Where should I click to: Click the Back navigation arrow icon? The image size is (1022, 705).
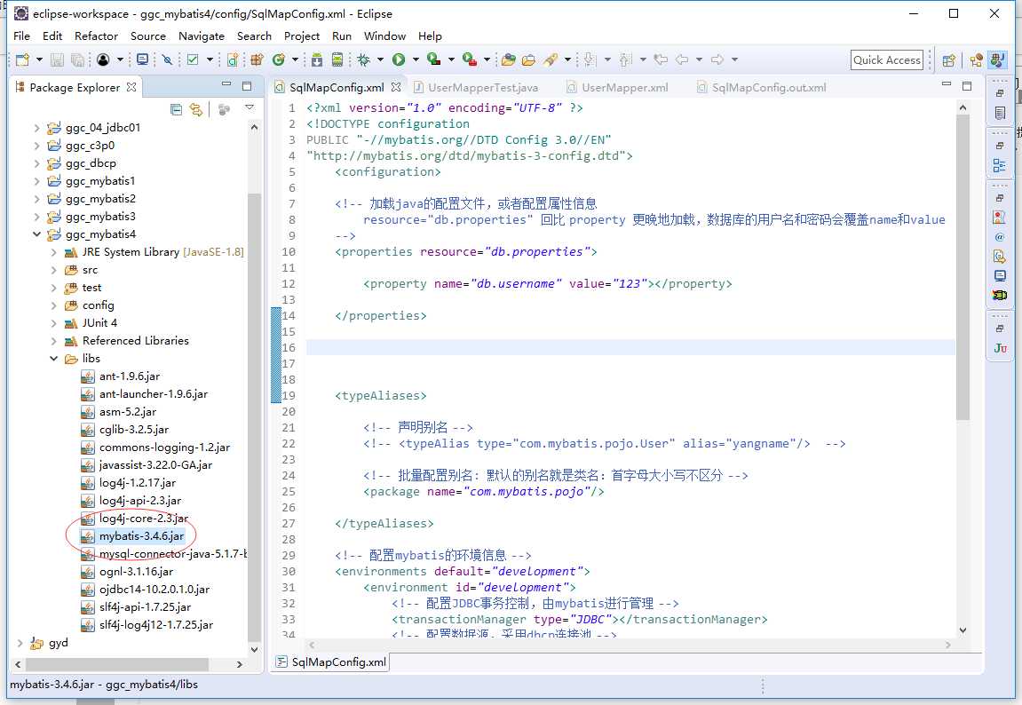click(x=683, y=60)
